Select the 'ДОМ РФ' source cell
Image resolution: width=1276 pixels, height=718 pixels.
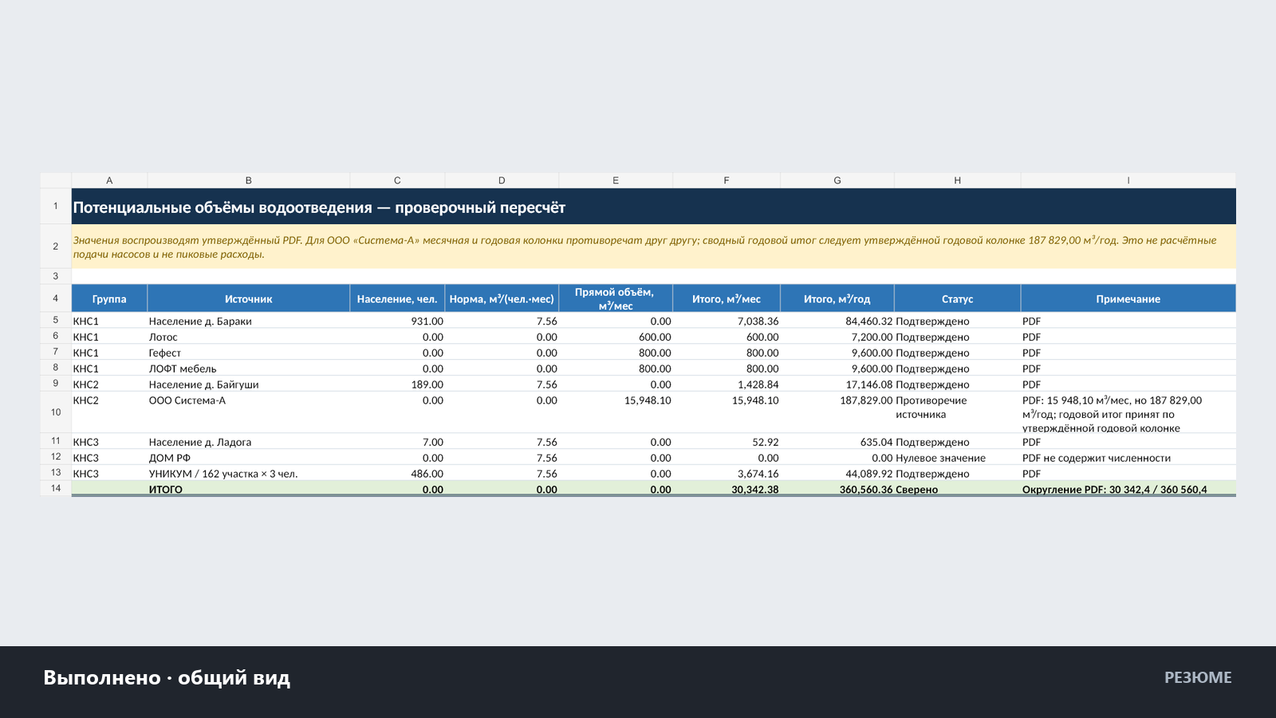tap(249, 457)
